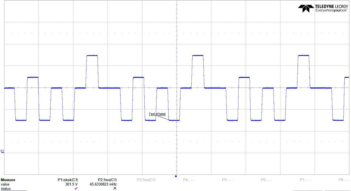Select the empty P5 measurement slot
351x191 pixels.
tap(228, 180)
